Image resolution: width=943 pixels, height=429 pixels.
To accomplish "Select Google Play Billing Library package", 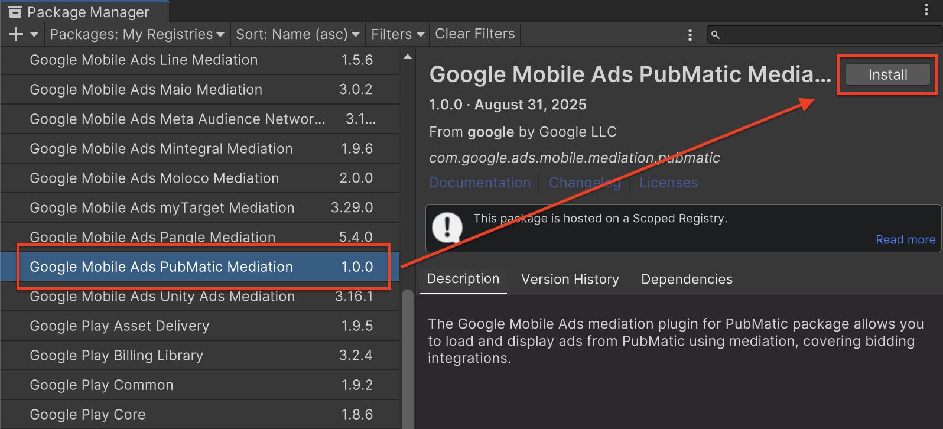I will point(116,355).
